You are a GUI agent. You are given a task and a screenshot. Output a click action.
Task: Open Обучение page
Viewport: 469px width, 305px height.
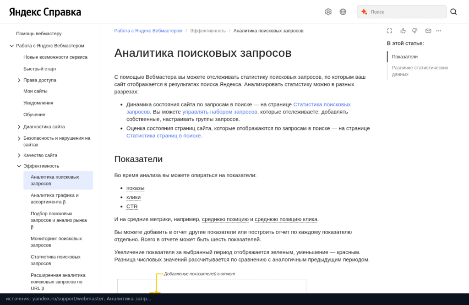pos(34,114)
